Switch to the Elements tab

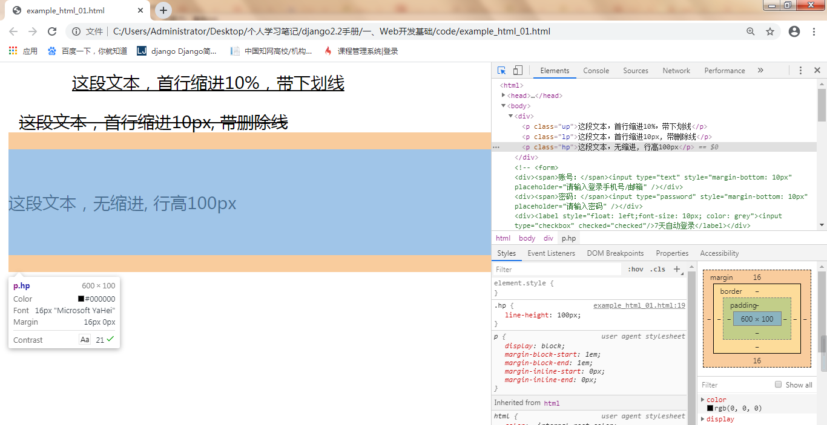click(555, 71)
